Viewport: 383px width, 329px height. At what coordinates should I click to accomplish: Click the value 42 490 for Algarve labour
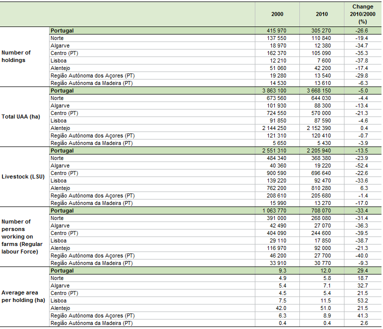click(278, 226)
